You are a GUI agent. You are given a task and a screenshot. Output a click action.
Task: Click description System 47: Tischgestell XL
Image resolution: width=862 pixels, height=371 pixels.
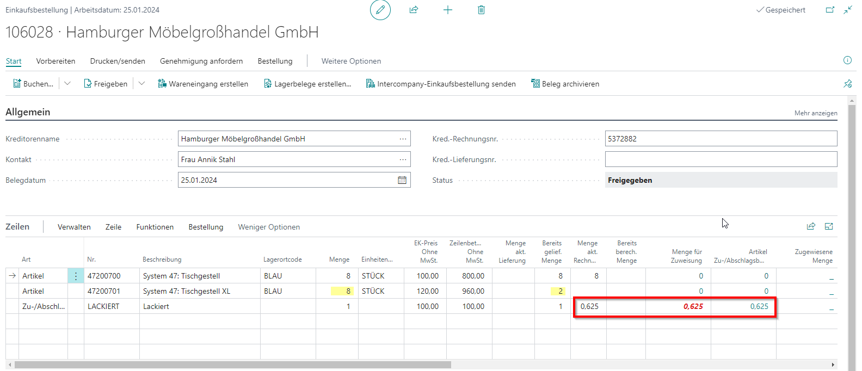pyautogui.click(x=200, y=291)
